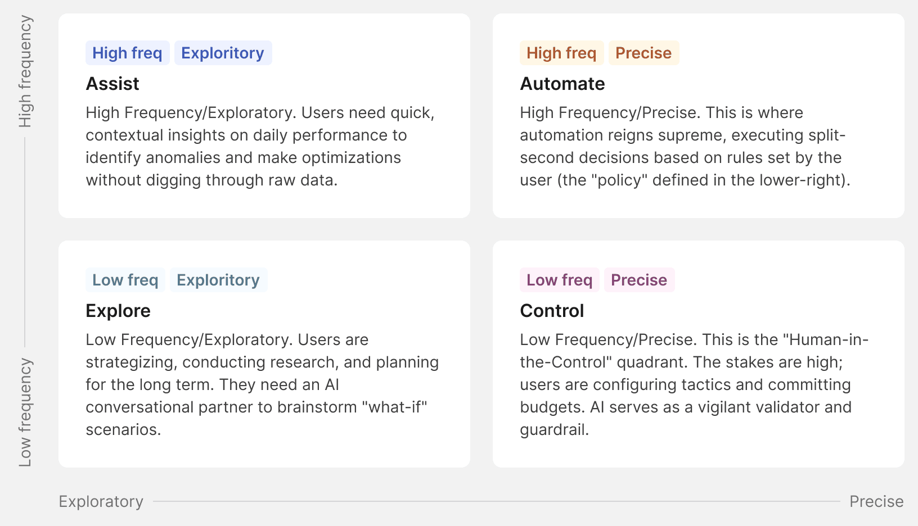918x526 pixels.
Task: Click the Automate quadrant description paragraph
Action: (x=685, y=146)
